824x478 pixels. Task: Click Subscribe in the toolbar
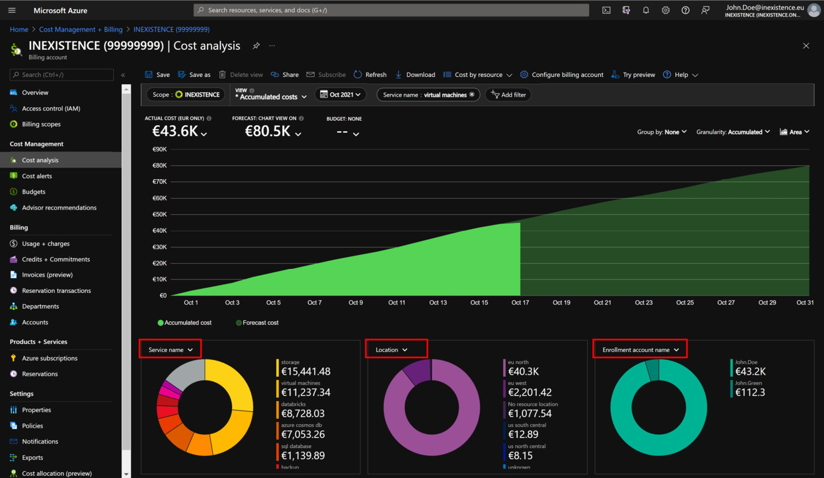point(326,75)
